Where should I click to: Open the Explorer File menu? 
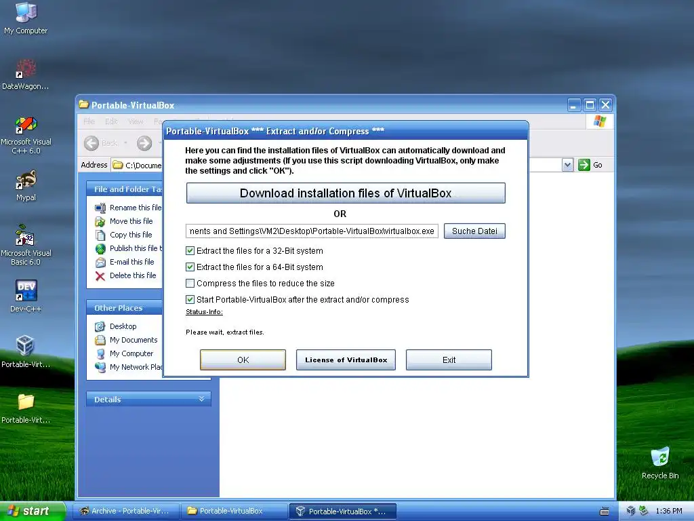[89, 121]
